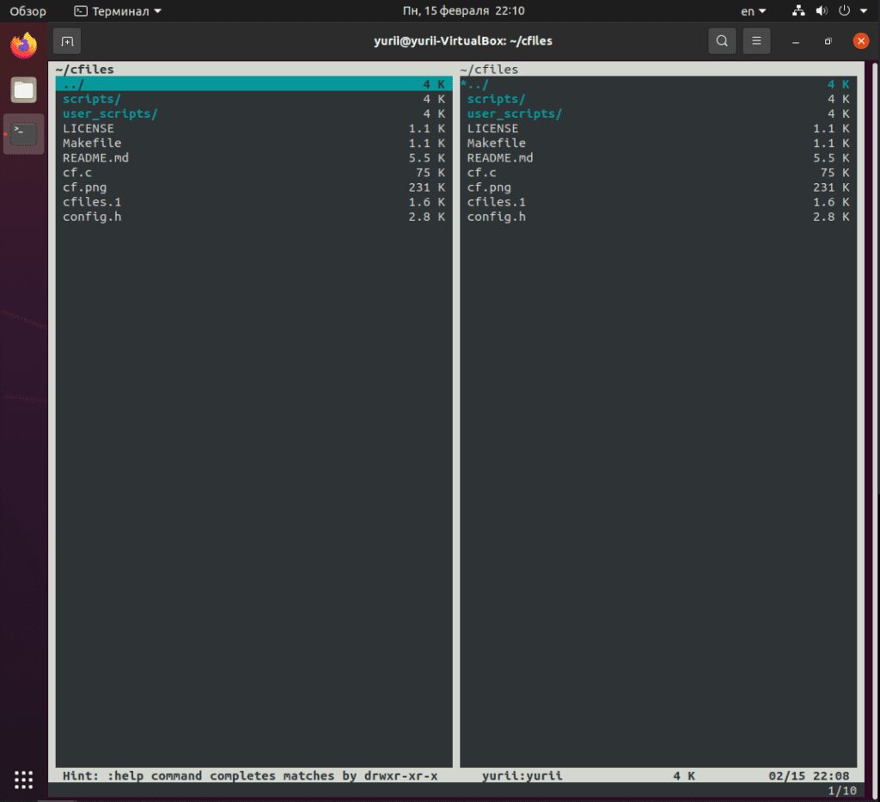
Task: Open the terminal hamburger menu
Action: [756, 41]
